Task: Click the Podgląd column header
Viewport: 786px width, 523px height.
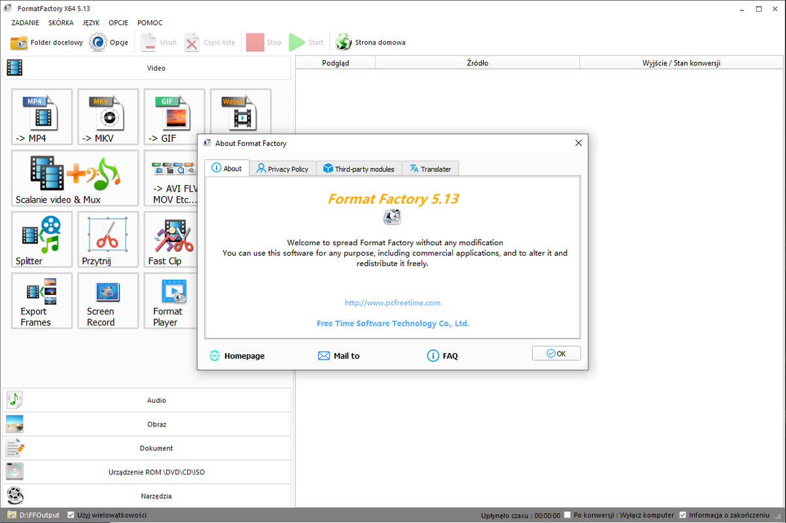Action: [336, 63]
